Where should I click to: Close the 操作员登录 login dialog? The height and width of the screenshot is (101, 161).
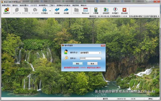pos(103,45)
